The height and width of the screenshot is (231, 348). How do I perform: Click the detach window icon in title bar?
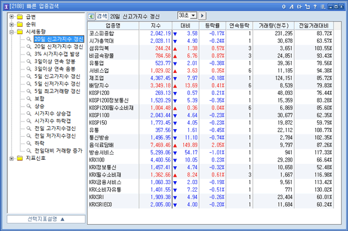(307, 6)
